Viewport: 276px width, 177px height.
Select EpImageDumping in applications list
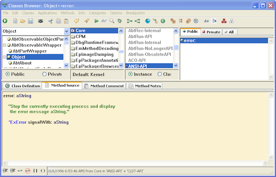coord(94,54)
